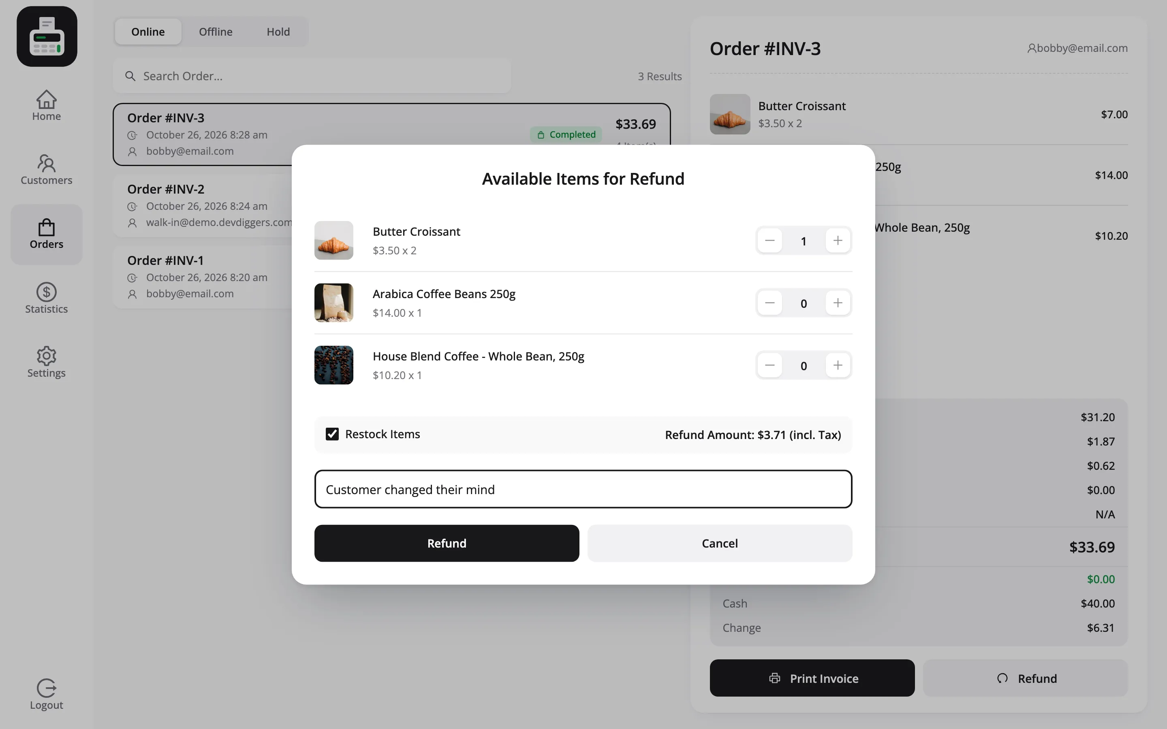Go to Home in the sidebar
1167x729 pixels.
pos(46,106)
